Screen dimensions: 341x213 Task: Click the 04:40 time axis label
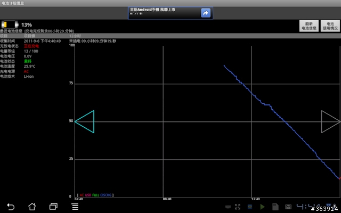click(78, 199)
